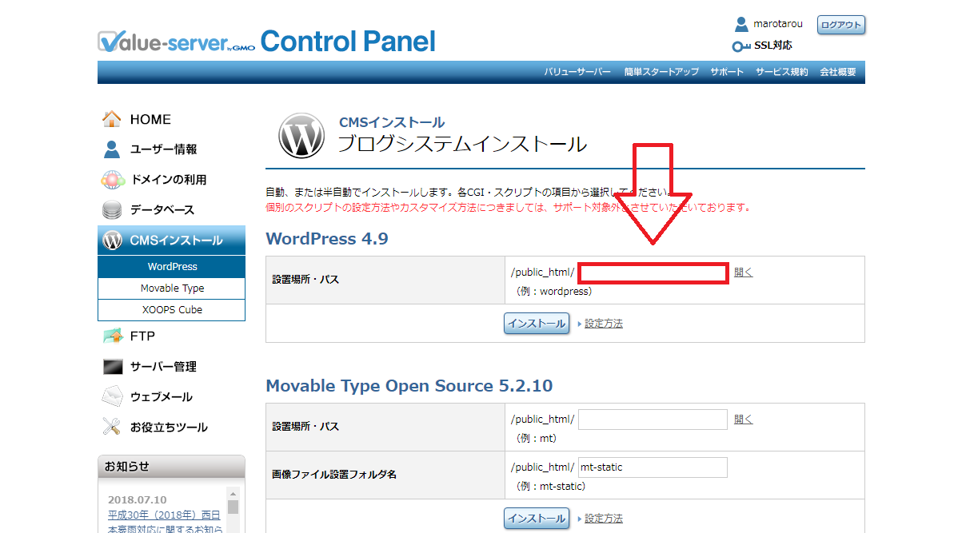Click 開く link beside Movable Type path field
962x533 pixels.
pyautogui.click(x=744, y=420)
